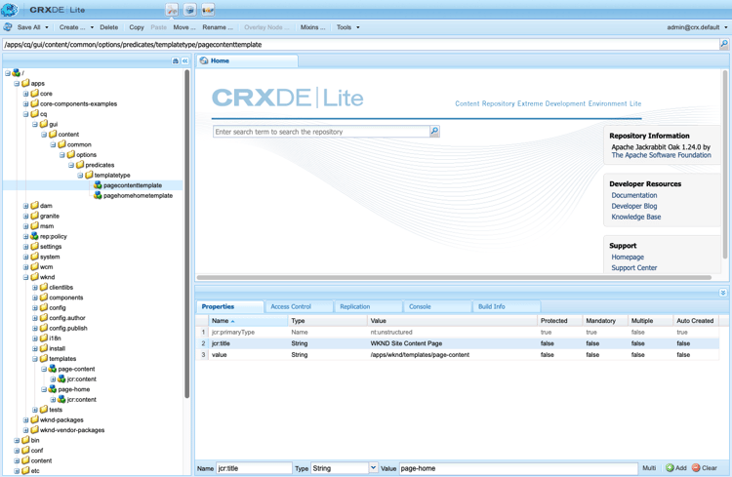Screen dimensions: 732x477
Task: Click the red Clear icon
Action: [x=696, y=467]
